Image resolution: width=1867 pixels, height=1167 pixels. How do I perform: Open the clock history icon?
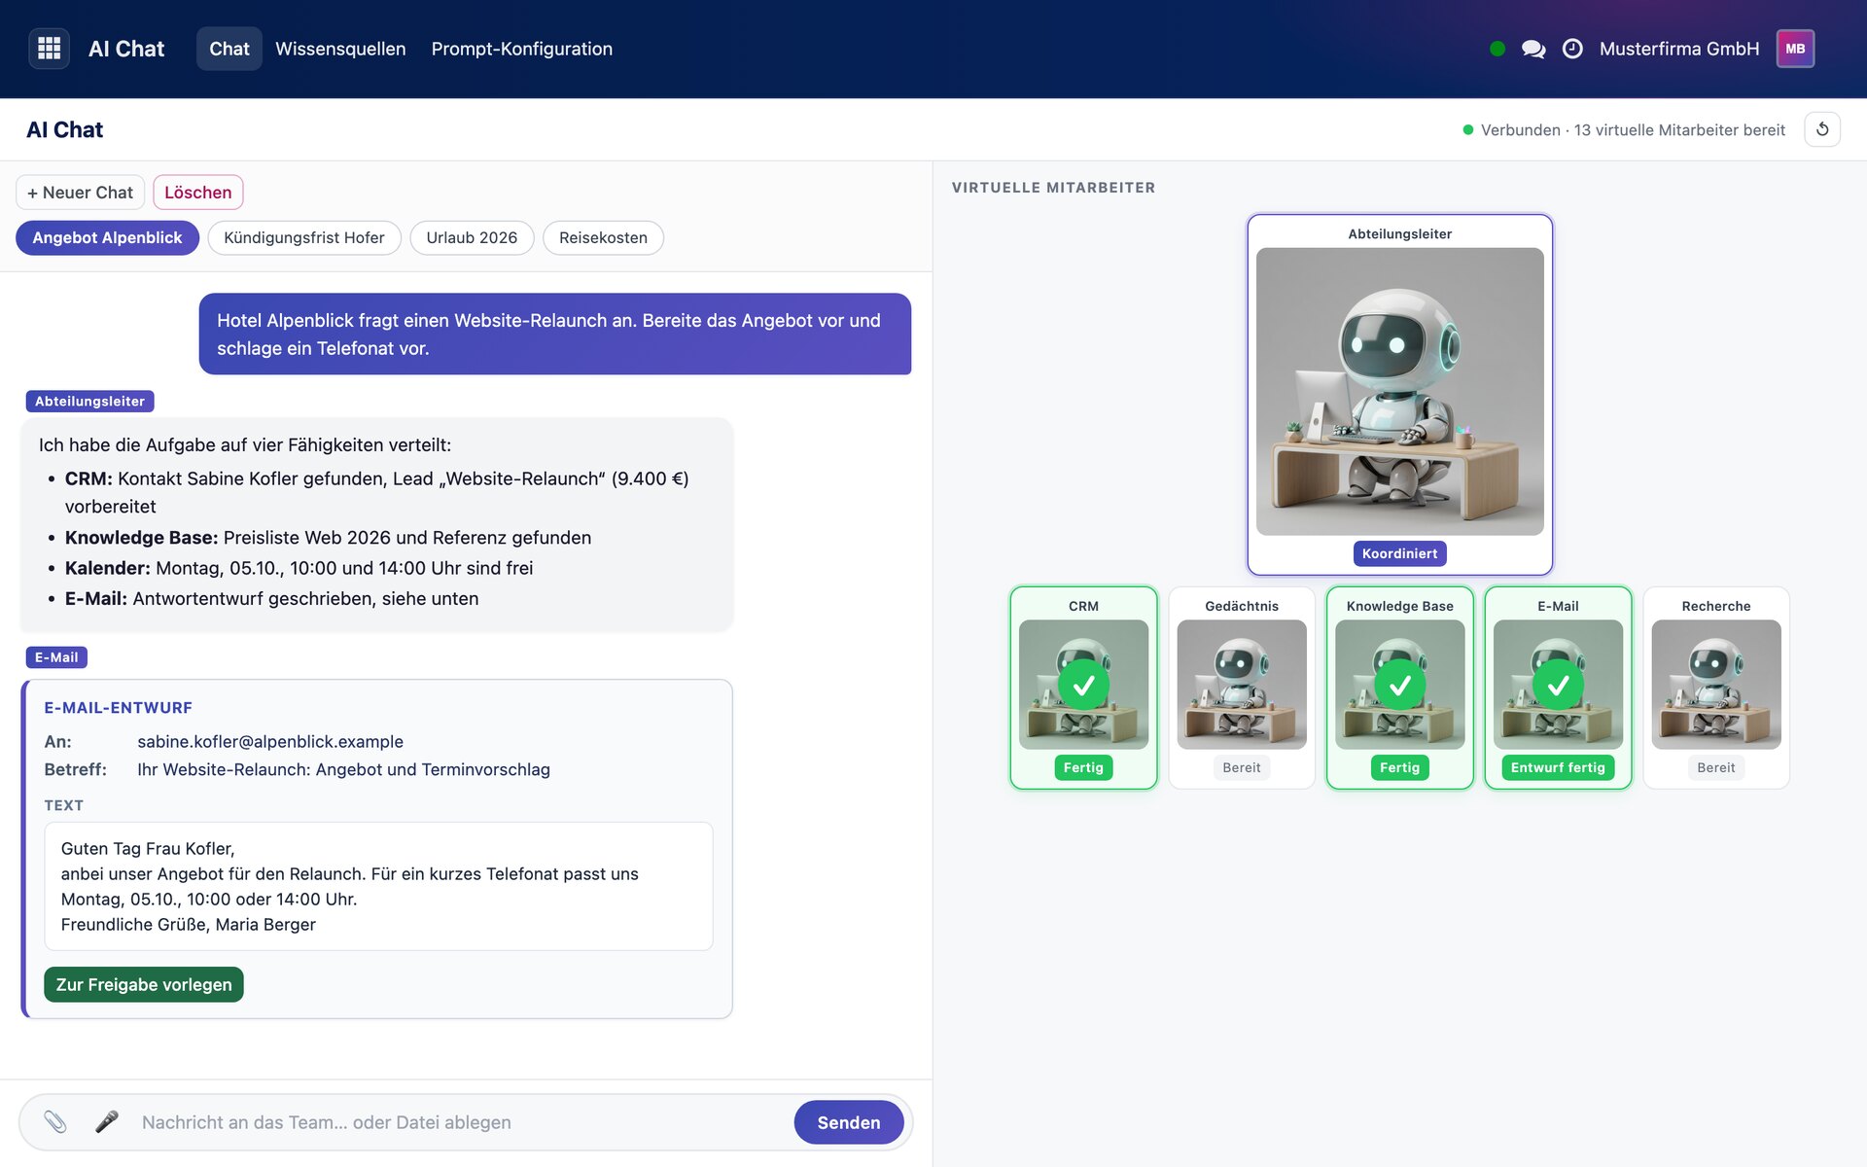pyautogui.click(x=1572, y=49)
